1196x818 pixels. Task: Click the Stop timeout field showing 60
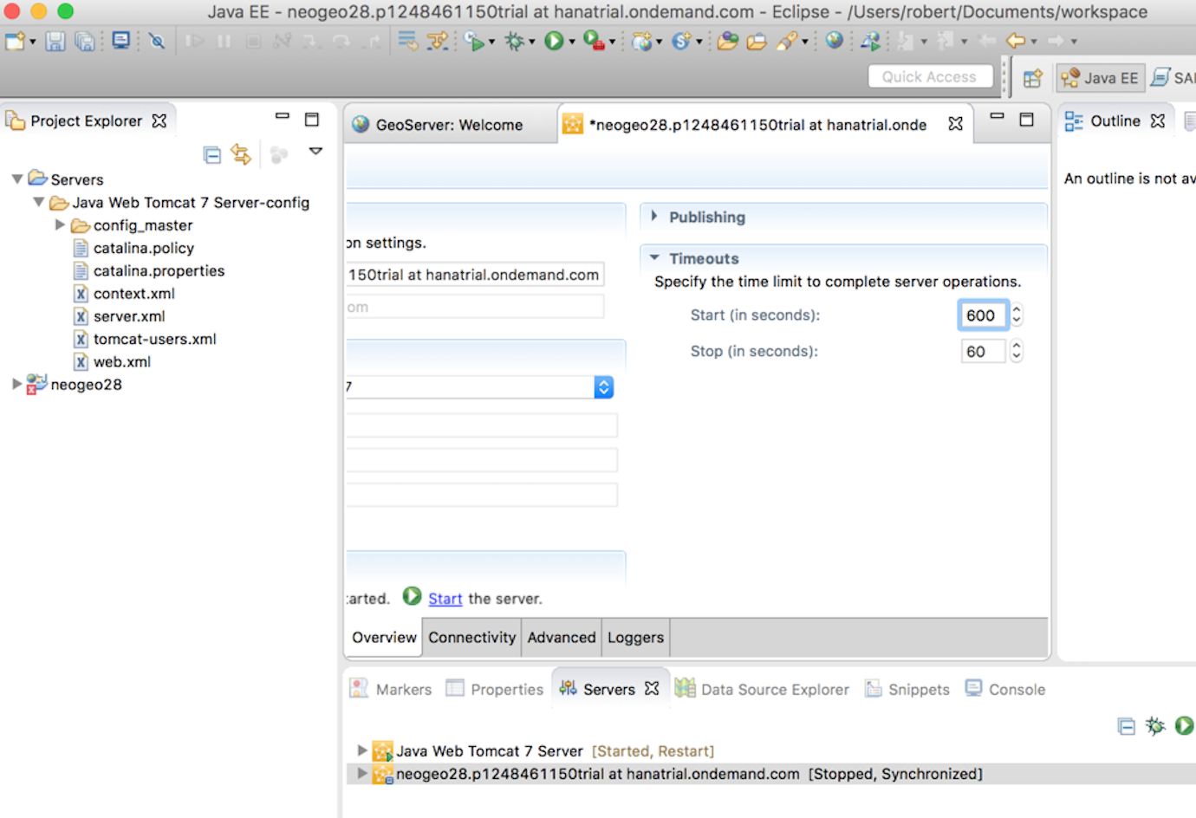[x=983, y=351]
